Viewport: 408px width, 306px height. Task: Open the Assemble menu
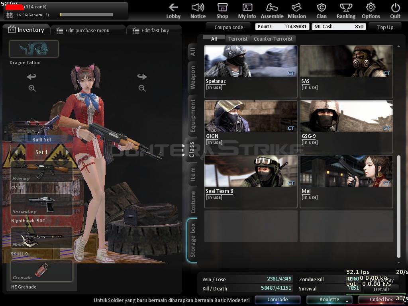(x=272, y=11)
